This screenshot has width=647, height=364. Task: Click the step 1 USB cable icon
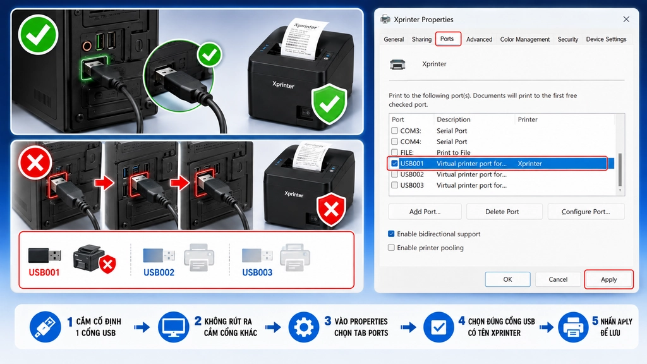point(45,327)
